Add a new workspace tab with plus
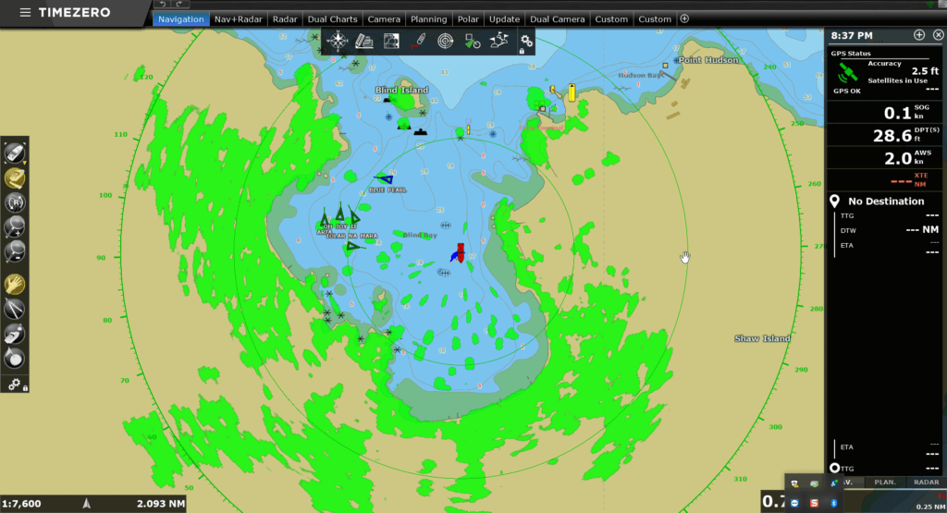Viewport: 947px width, 513px height. [x=684, y=18]
